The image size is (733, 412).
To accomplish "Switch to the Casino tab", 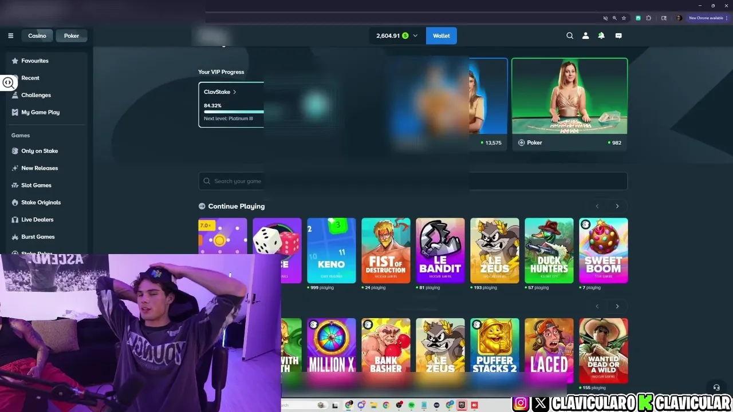I will click(x=37, y=35).
